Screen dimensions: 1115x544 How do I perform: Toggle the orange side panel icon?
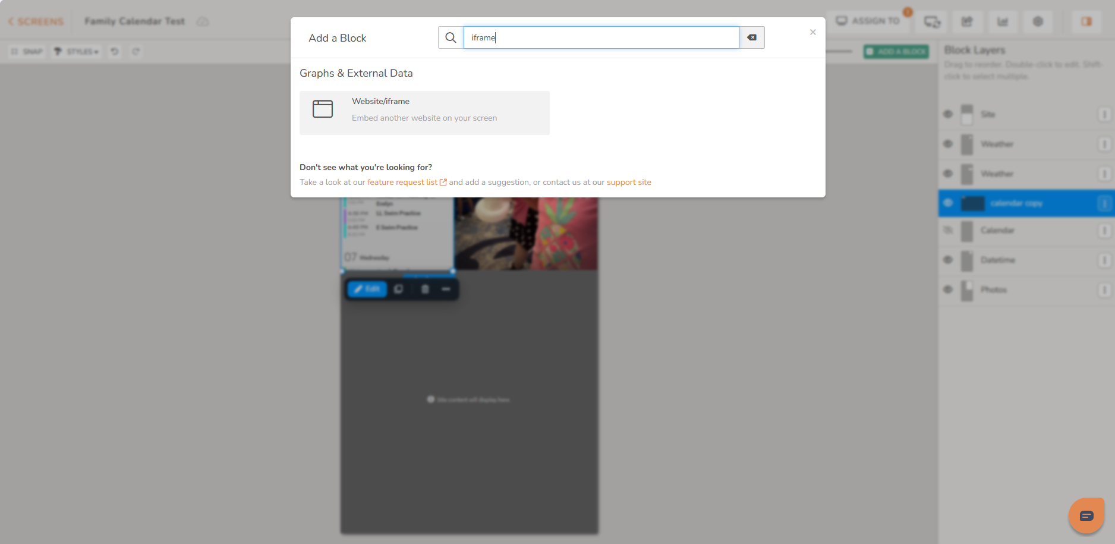pyautogui.click(x=1086, y=21)
